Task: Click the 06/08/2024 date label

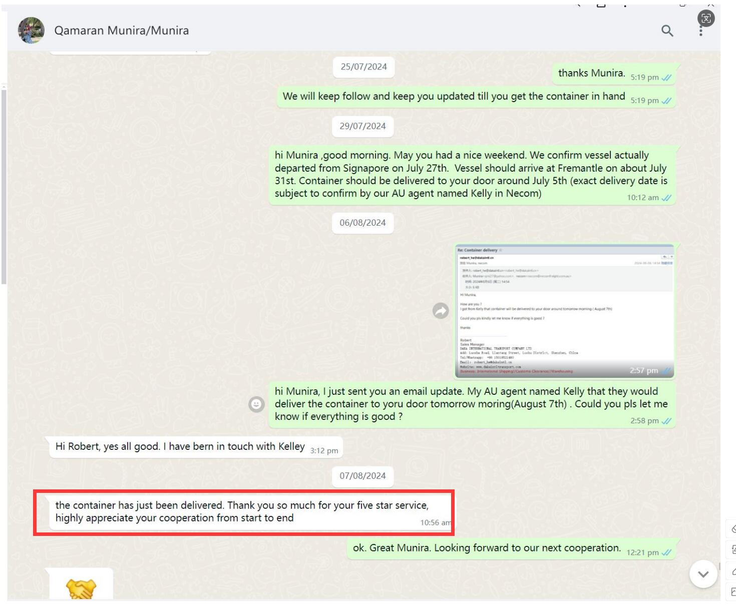Action: (362, 223)
